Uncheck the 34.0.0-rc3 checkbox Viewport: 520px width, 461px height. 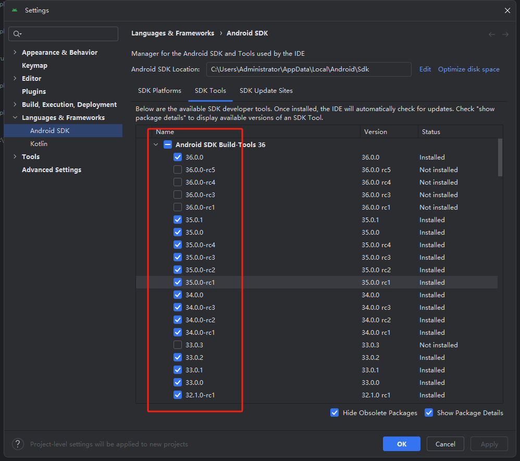click(178, 307)
